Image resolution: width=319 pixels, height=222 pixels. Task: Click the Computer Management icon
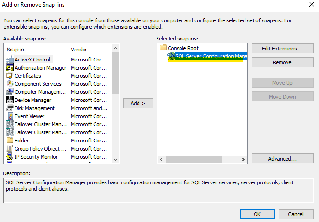pyautogui.click(x=10, y=92)
